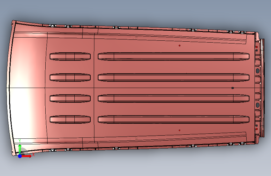271x176 pixels.
Task: Click the red X axis arrow of the triad
Action: coord(26,156)
